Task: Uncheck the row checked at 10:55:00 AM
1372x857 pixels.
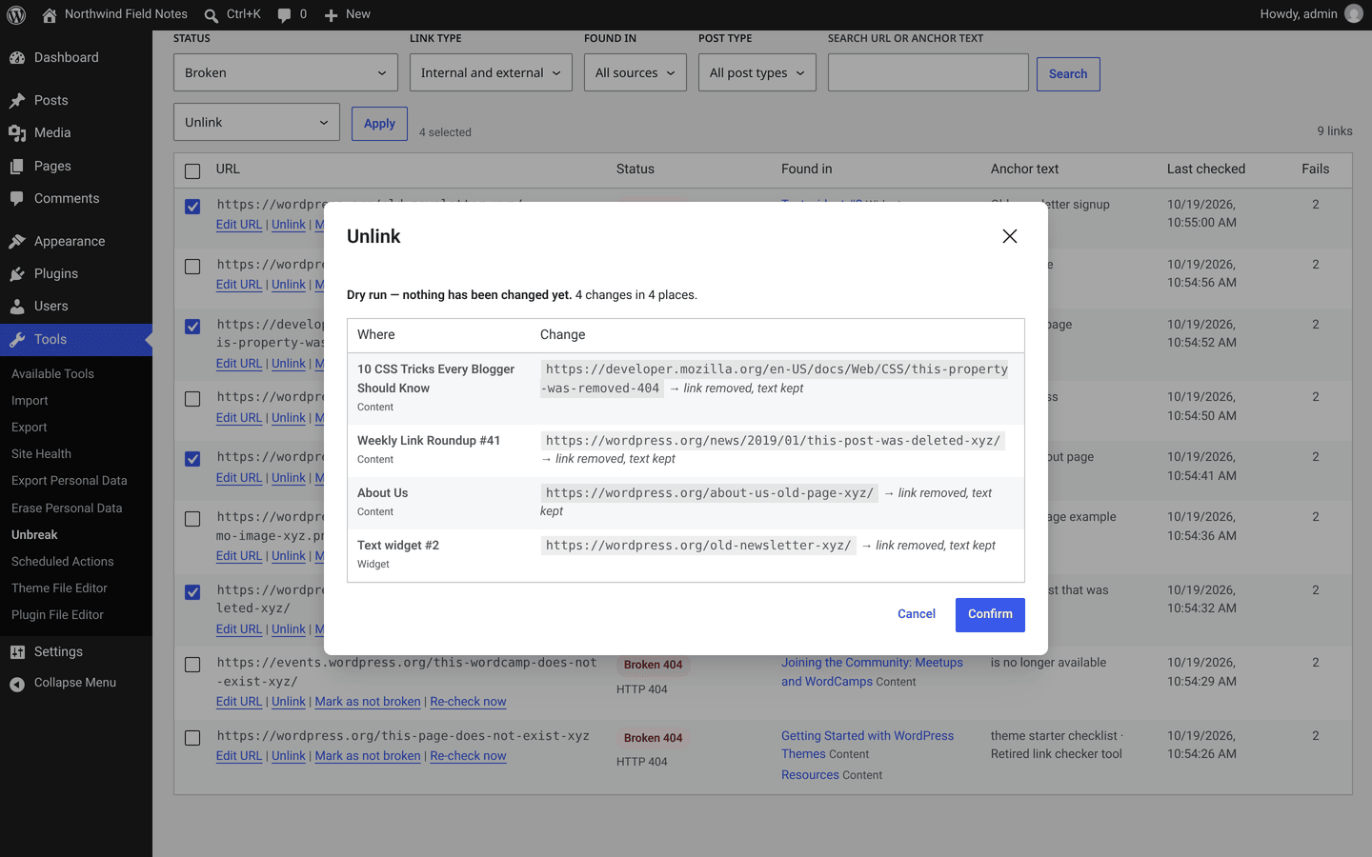Action: click(x=192, y=207)
